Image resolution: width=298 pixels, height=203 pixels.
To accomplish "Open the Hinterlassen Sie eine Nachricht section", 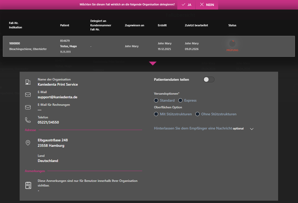I will 193,128.
